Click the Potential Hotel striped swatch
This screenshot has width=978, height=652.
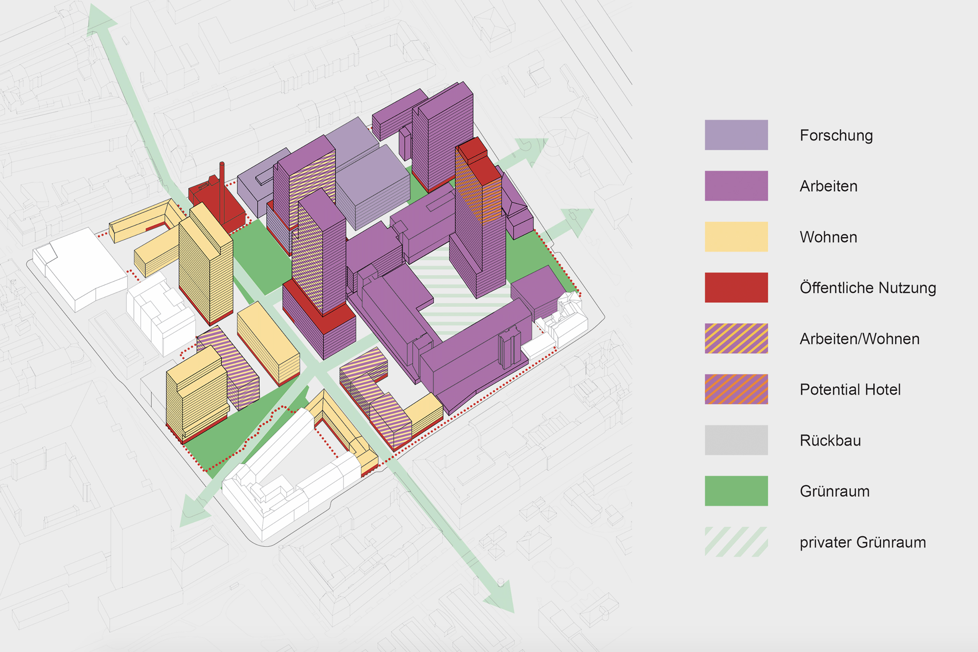click(736, 389)
